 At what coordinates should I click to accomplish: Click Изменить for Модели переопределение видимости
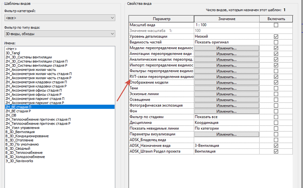tap(227, 48)
